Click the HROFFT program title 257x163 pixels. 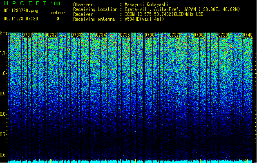(25, 3)
